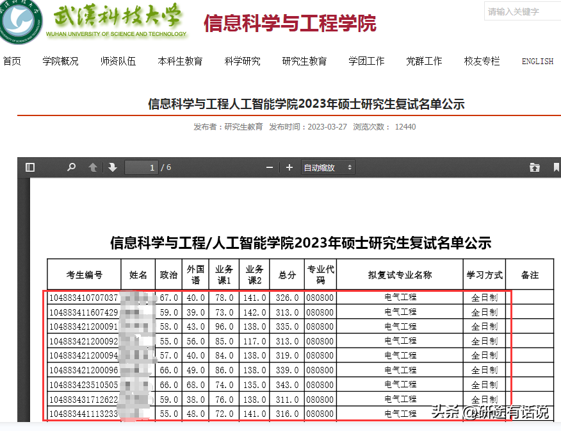
Task: Click candidate number 104883431712622
Action: pyautogui.click(x=83, y=400)
